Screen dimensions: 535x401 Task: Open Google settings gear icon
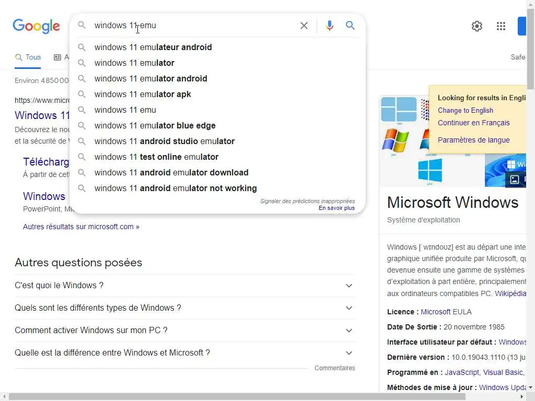(x=476, y=26)
